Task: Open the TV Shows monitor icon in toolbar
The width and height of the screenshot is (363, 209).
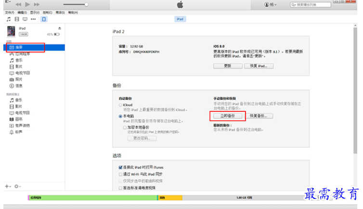Action: (x=25, y=19)
